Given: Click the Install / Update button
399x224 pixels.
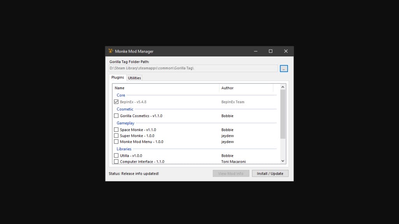Looking at the screenshot, I should coord(270,173).
